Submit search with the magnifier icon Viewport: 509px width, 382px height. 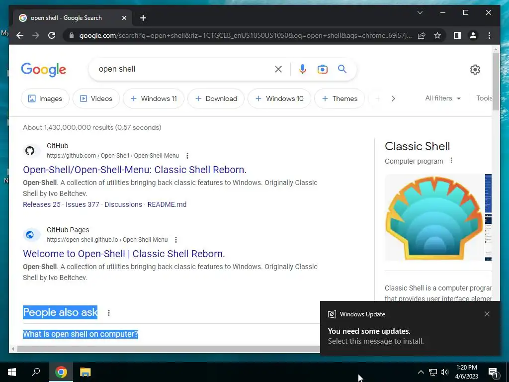pos(342,69)
